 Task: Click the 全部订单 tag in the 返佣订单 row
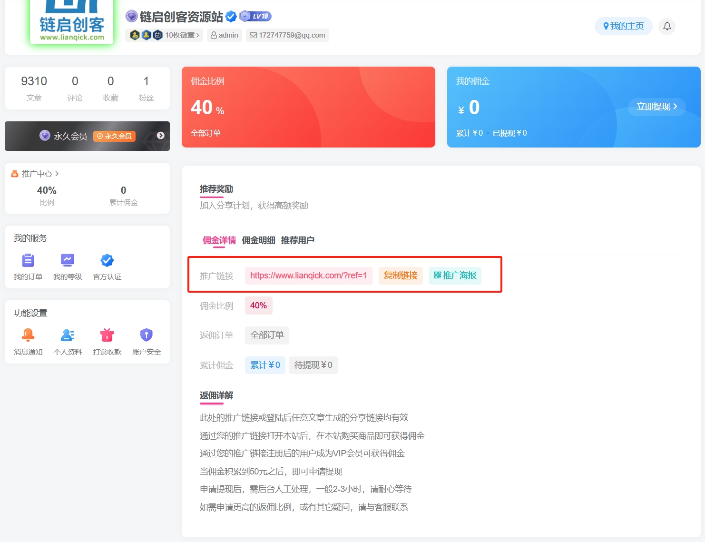(267, 335)
